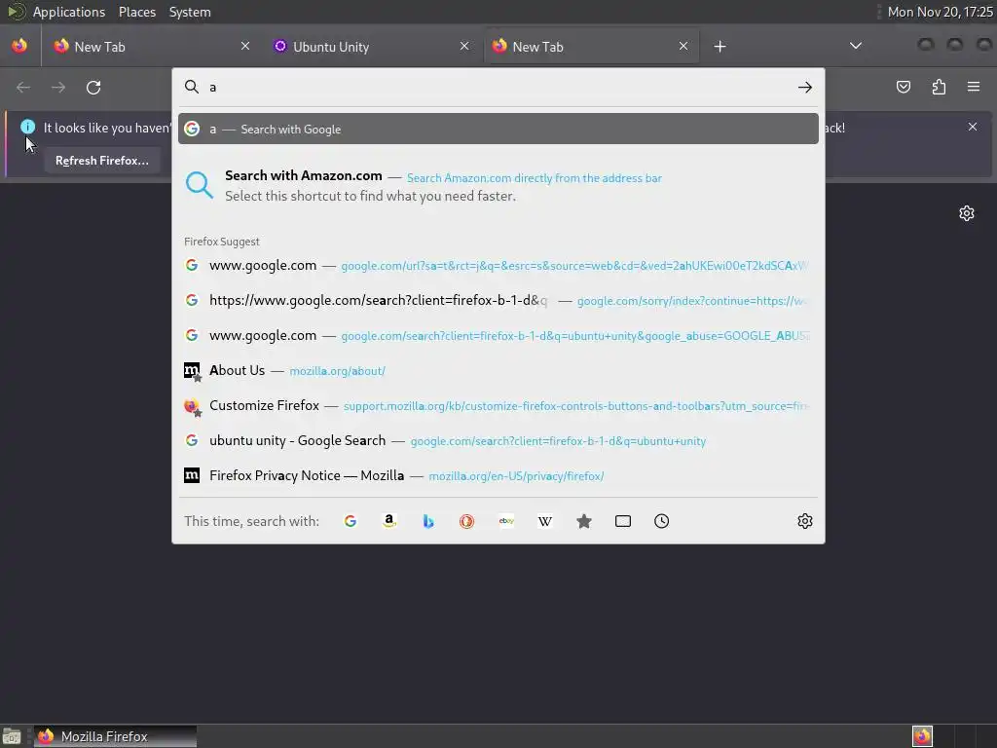997x748 pixels.
Task: Open the Extensions puzzle icon
Action: tap(939, 87)
